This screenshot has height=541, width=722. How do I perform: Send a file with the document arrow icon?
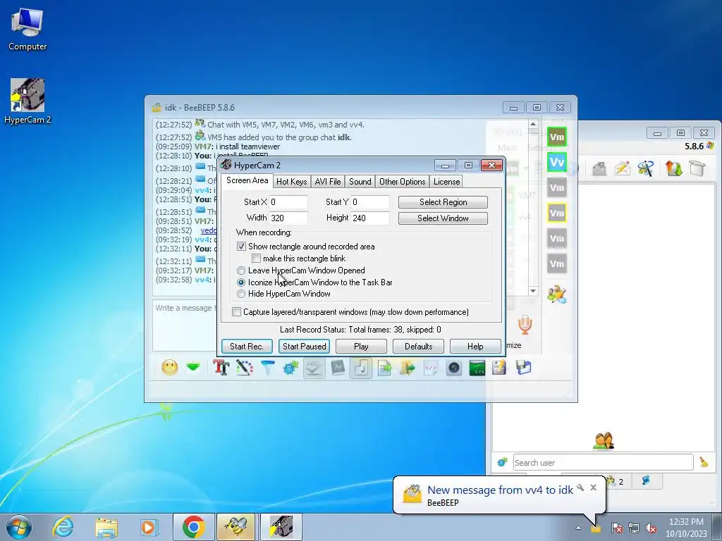tap(384, 368)
